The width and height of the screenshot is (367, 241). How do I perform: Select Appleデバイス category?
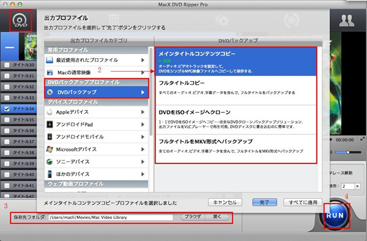(96, 112)
